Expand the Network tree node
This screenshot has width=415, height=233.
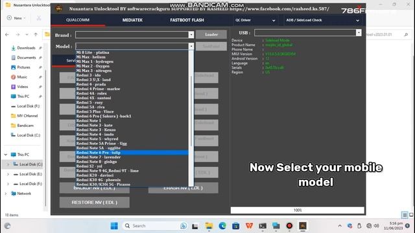(6, 194)
